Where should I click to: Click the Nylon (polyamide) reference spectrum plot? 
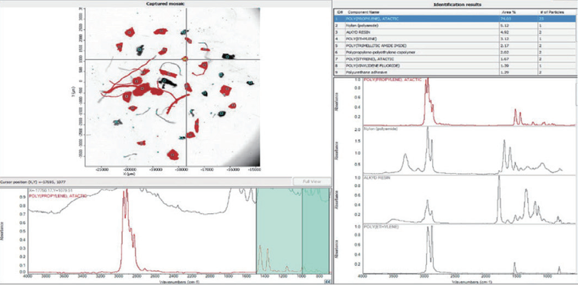[x=460, y=150]
